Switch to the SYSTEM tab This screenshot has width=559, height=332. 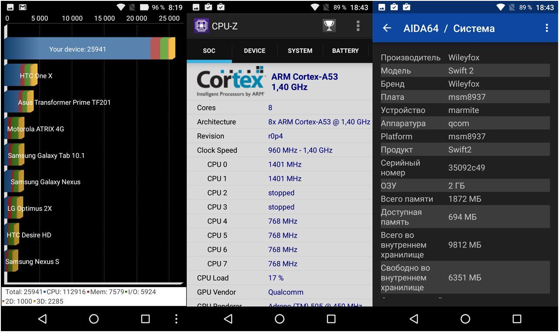click(x=300, y=51)
